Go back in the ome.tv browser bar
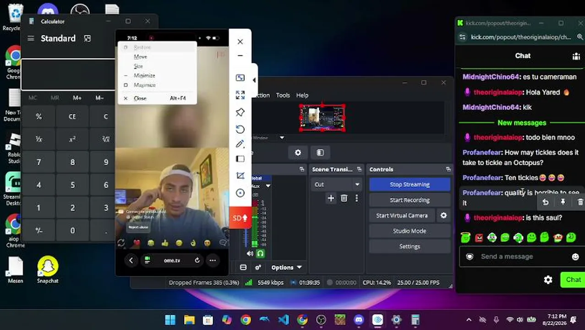 click(x=131, y=260)
